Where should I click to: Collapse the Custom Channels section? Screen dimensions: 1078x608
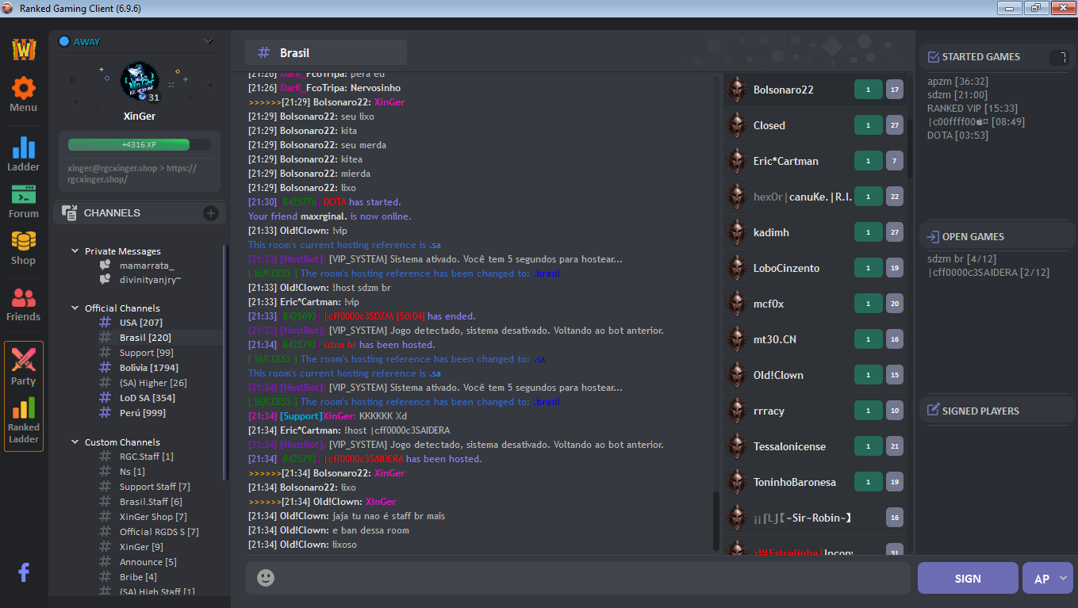[x=75, y=442]
